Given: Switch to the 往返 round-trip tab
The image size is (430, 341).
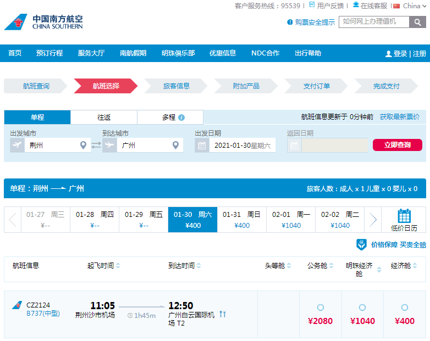Looking at the screenshot, I should tap(104, 117).
